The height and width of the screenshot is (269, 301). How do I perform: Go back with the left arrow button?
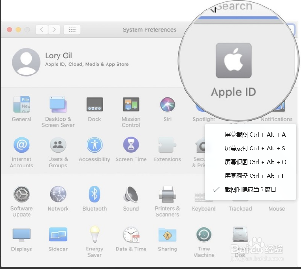point(42,29)
